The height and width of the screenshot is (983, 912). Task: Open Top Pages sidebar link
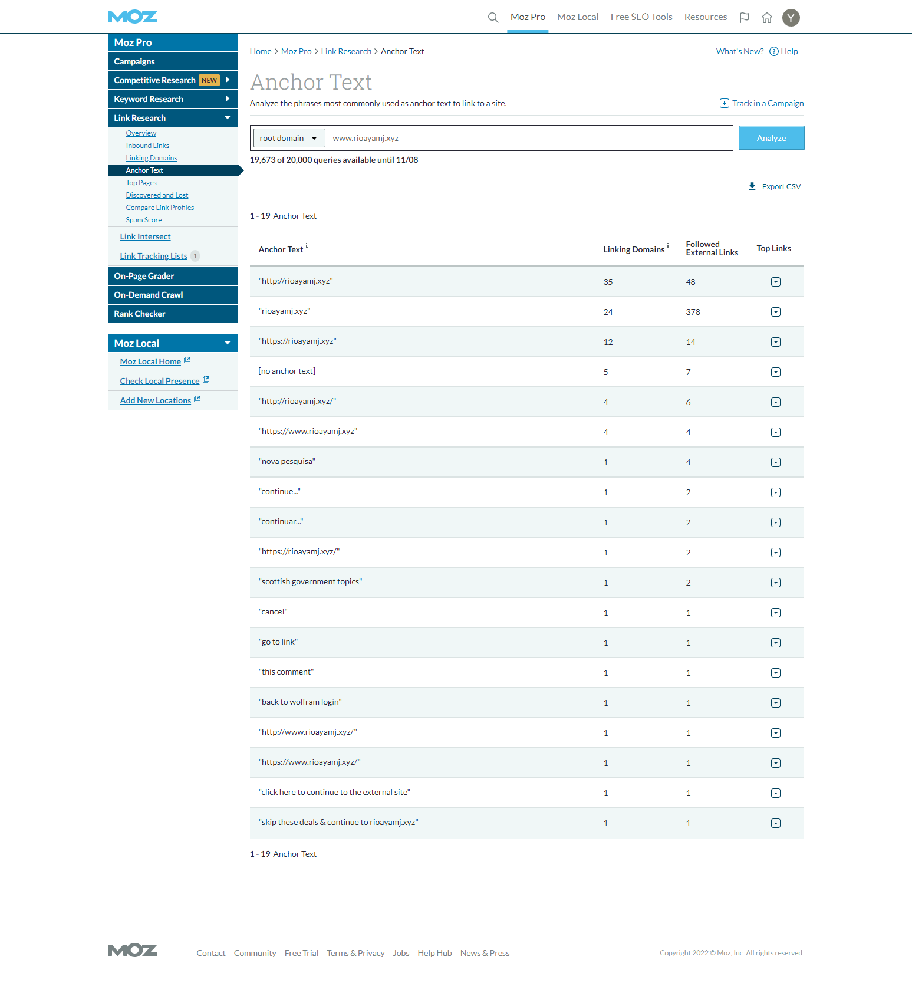coord(141,183)
